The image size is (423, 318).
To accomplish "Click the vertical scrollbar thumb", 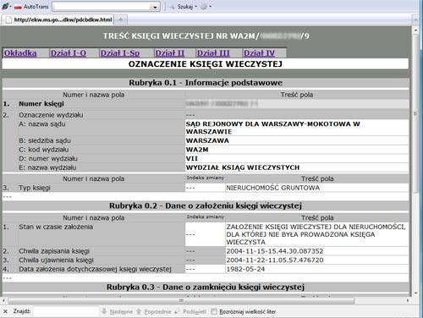I will tap(415, 113).
